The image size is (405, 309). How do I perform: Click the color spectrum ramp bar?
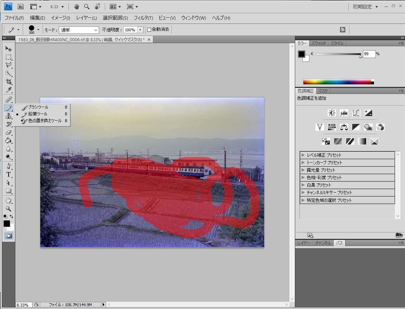click(337, 82)
